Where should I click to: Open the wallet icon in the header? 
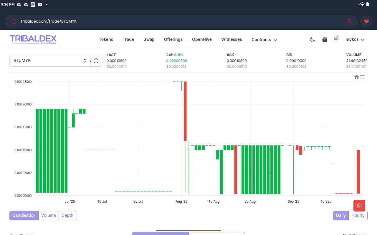(x=325, y=40)
